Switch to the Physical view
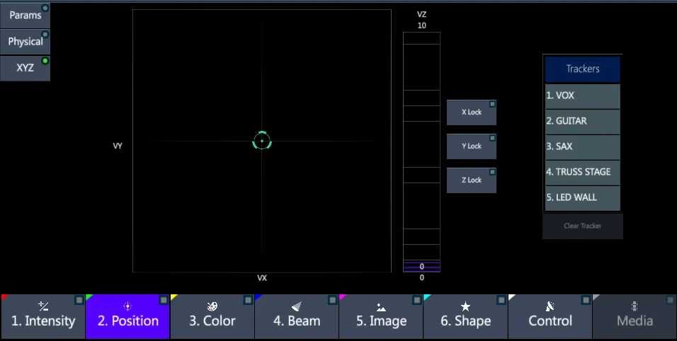This screenshot has width=677, height=341. pyautogui.click(x=25, y=41)
